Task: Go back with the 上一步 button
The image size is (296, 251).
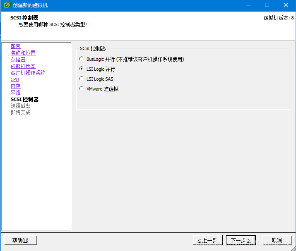Action: (208, 240)
